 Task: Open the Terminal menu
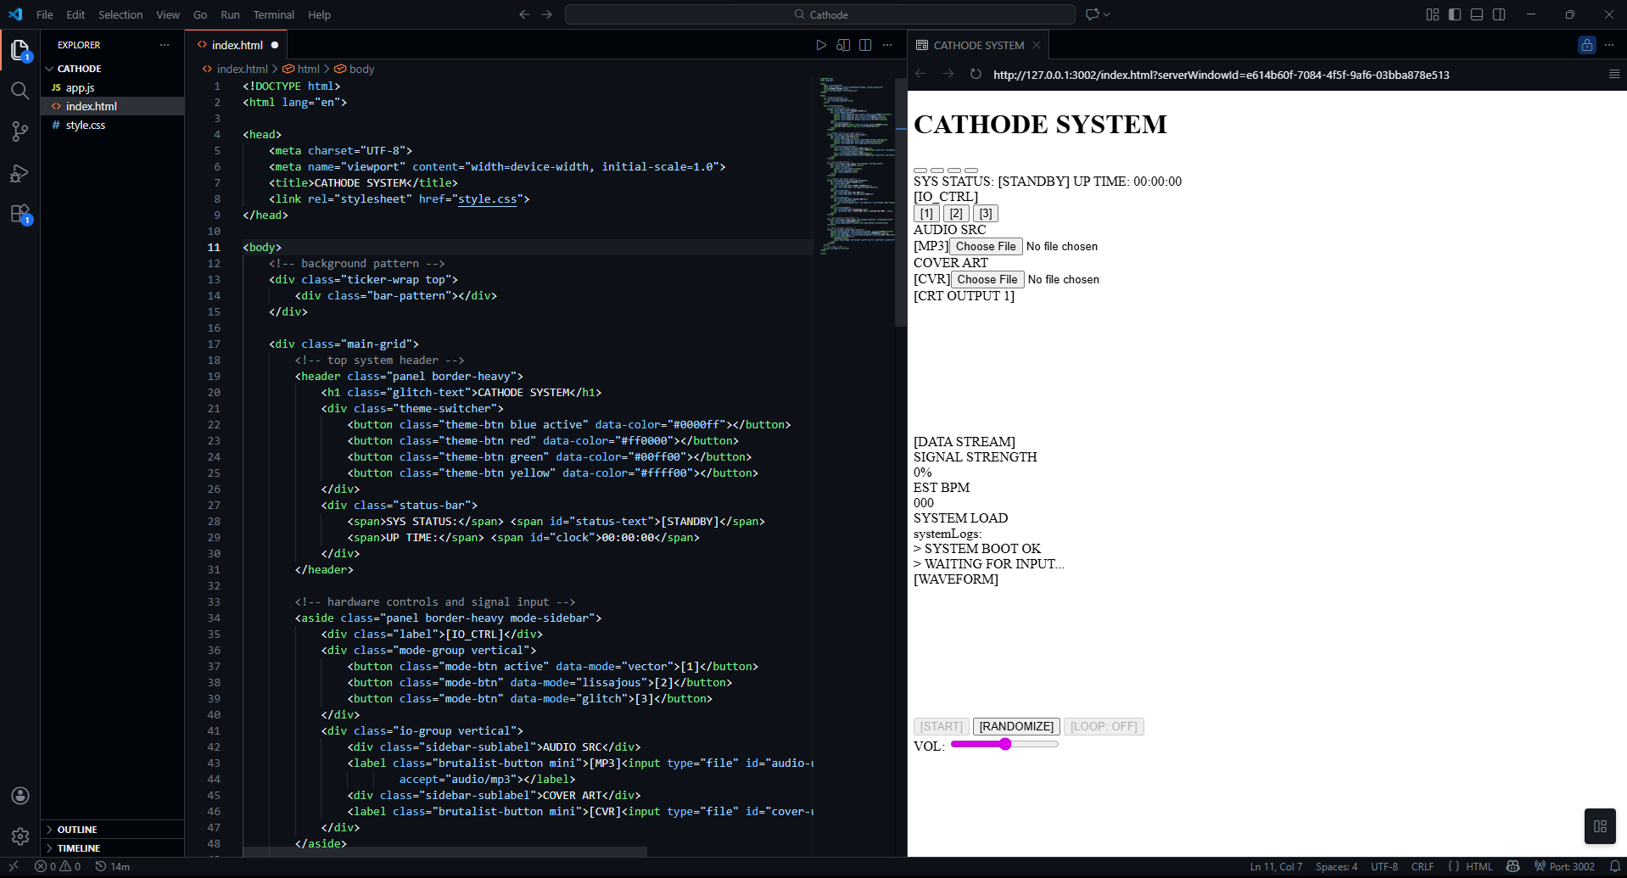(273, 14)
